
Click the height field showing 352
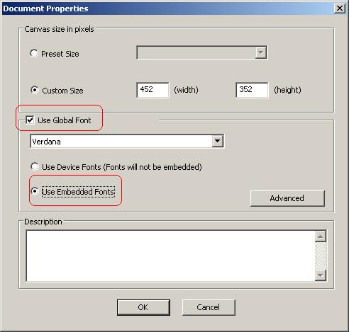coord(252,90)
